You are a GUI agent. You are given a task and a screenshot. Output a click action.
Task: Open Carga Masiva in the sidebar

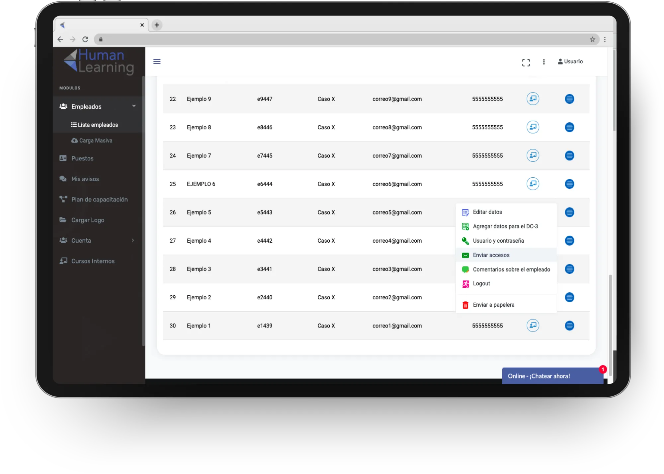point(96,141)
